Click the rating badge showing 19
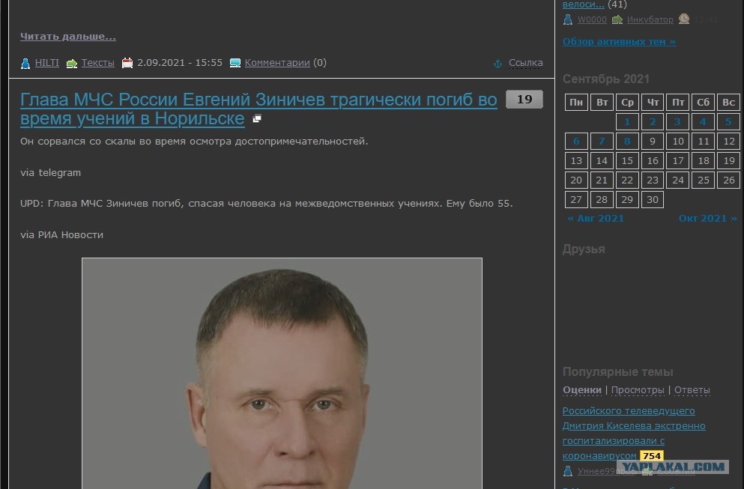The width and height of the screenshot is (744, 489). 524,99
